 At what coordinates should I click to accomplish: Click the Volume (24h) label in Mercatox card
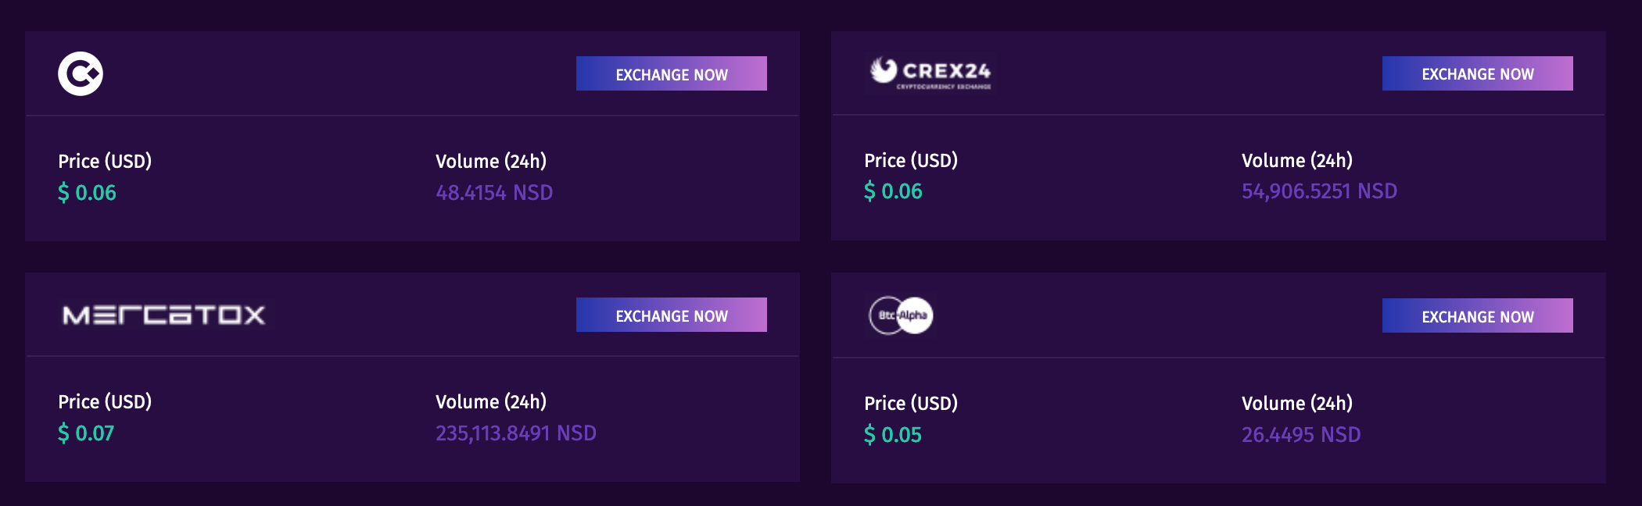point(491,401)
